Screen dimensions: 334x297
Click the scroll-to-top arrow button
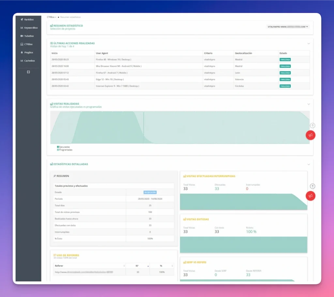pos(312,125)
